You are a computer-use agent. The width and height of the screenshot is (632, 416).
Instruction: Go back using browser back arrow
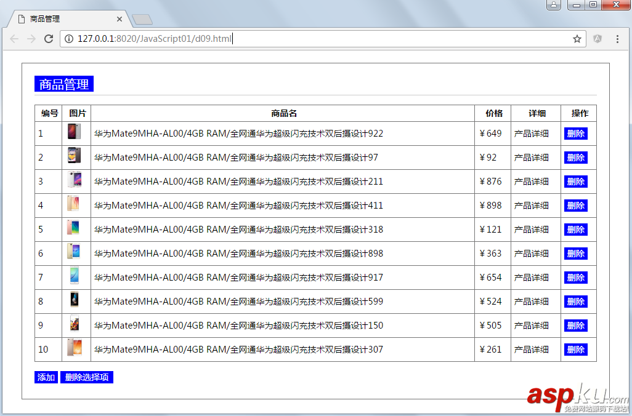[14, 39]
